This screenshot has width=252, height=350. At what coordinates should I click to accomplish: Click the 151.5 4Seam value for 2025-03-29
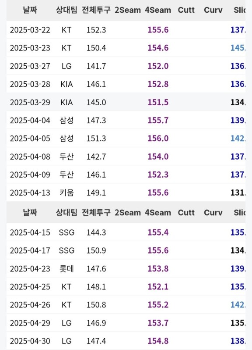click(x=158, y=102)
